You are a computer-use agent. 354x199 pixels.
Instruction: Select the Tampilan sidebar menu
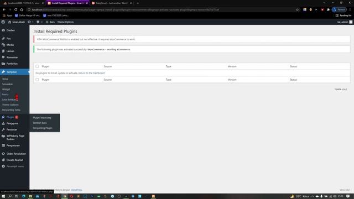(x=15, y=72)
